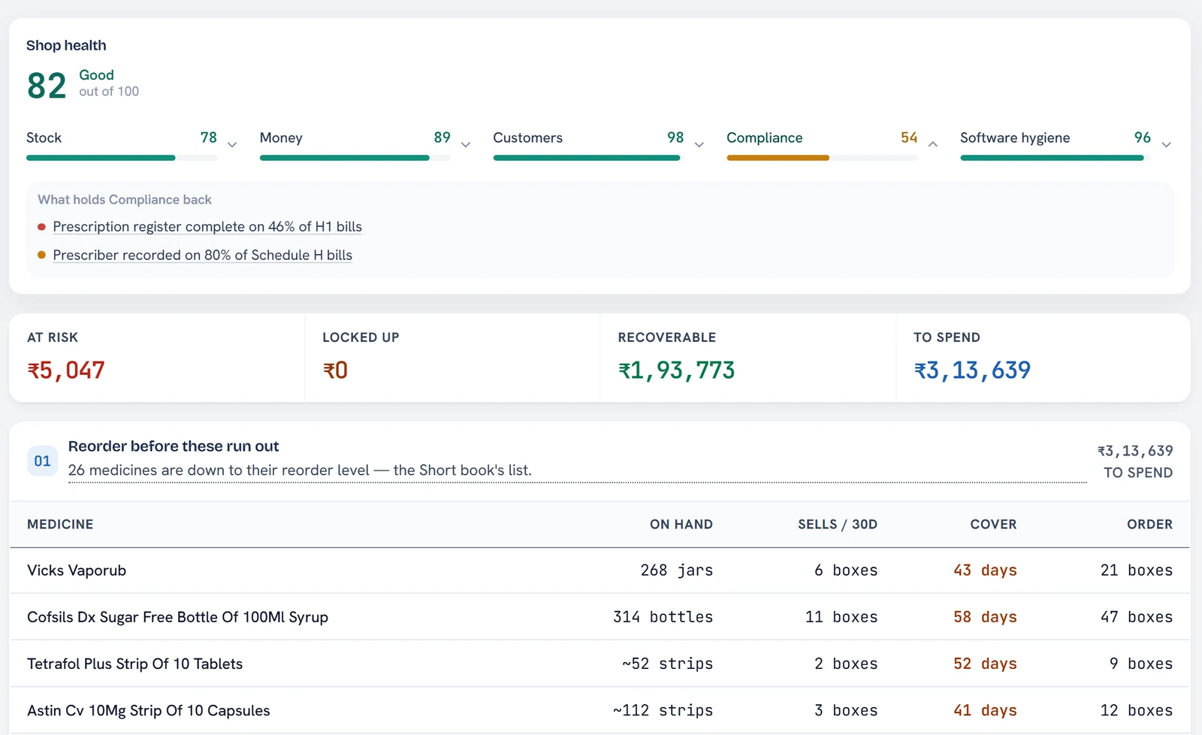
Task: Click the RECOVERABLE ₹1,93,773 card
Action: [747, 358]
